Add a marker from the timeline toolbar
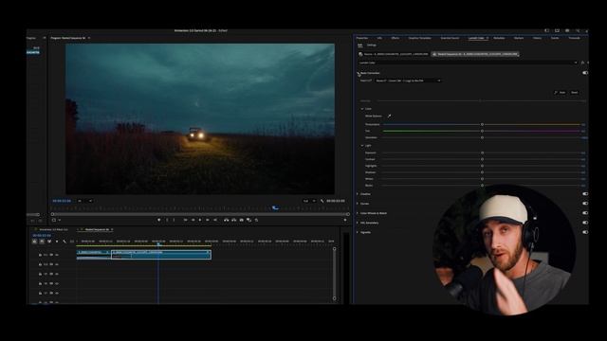This screenshot has height=341, width=607. 57,242
